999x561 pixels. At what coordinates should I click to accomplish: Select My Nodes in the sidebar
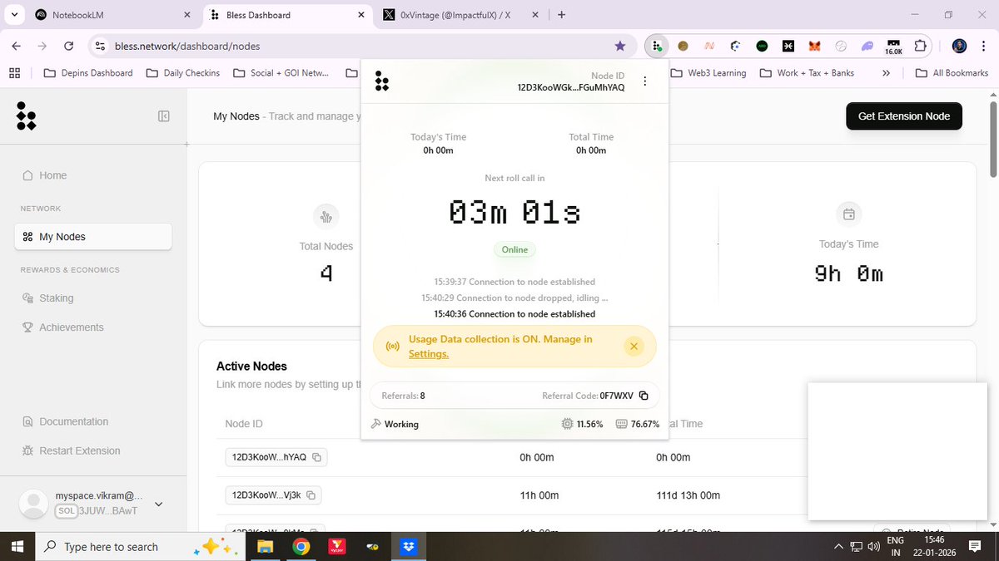pos(93,237)
